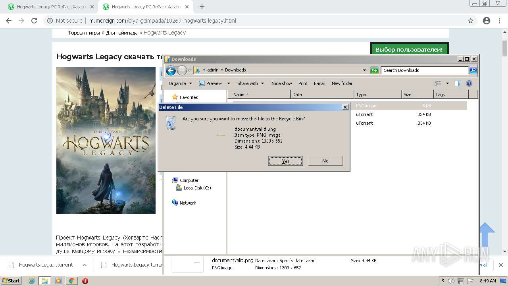This screenshot has width=508, height=286.
Task: Open the Organize menu
Action: point(180,83)
